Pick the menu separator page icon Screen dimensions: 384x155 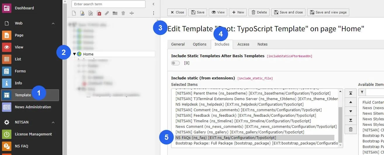pyautogui.click(x=132, y=13)
